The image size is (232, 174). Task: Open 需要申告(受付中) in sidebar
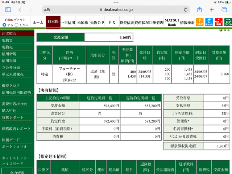[x=14, y=104]
